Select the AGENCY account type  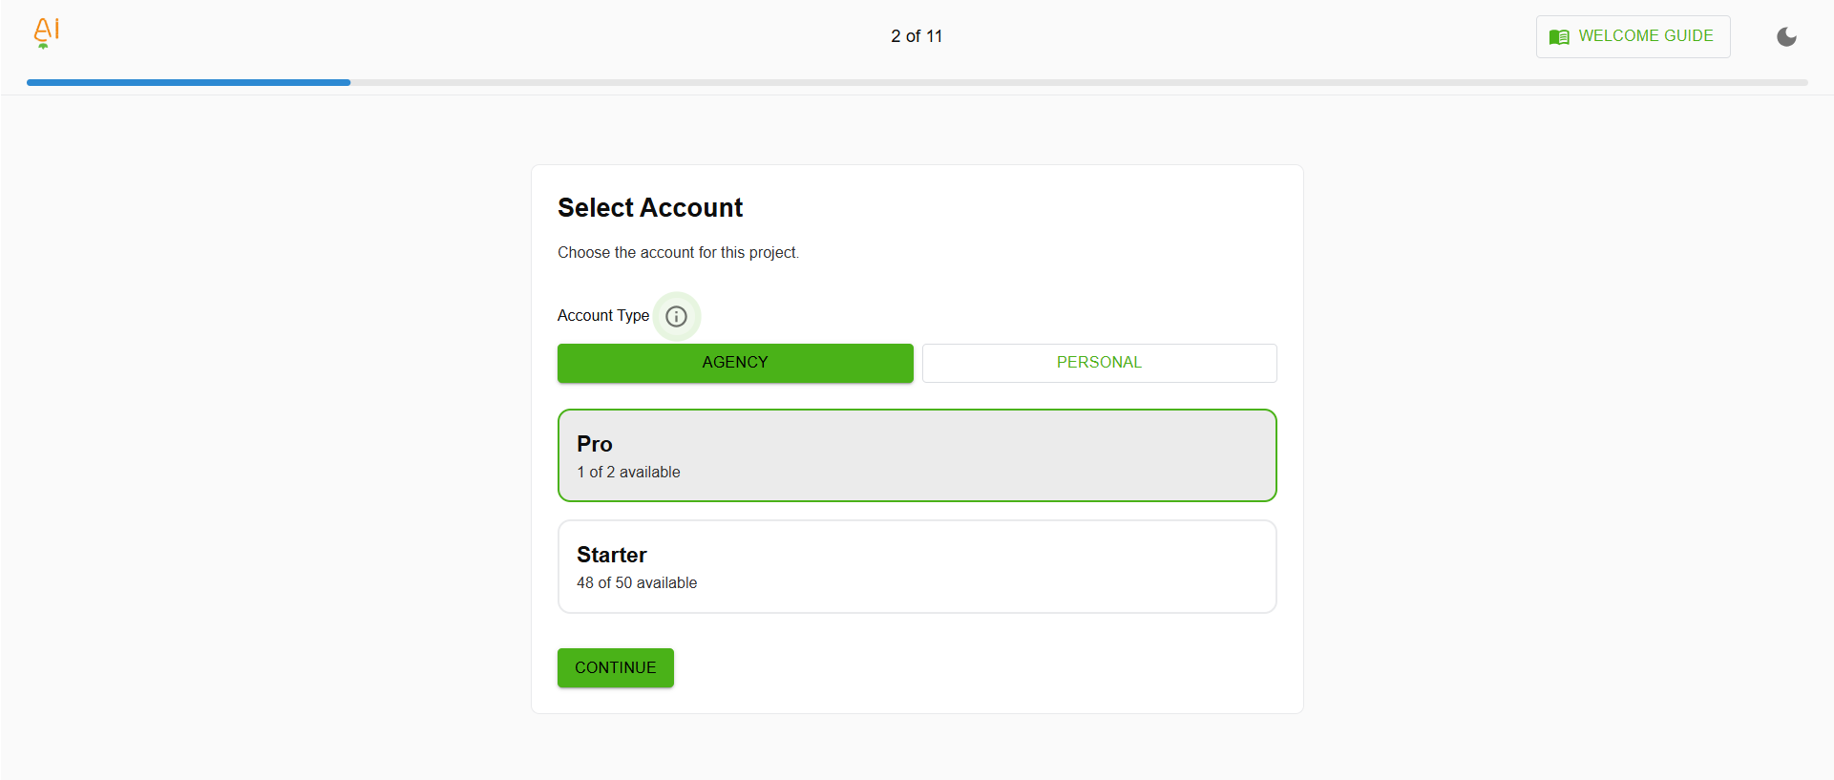coord(734,363)
